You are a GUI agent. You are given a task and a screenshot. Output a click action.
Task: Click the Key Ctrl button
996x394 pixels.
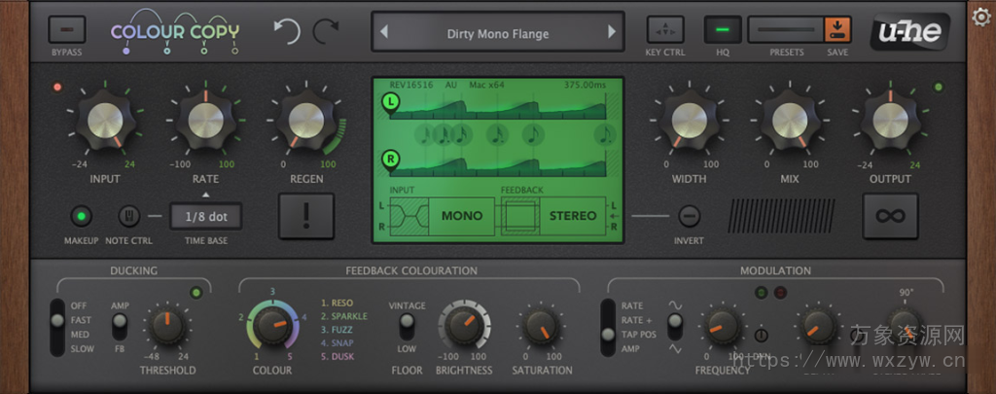point(665,29)
